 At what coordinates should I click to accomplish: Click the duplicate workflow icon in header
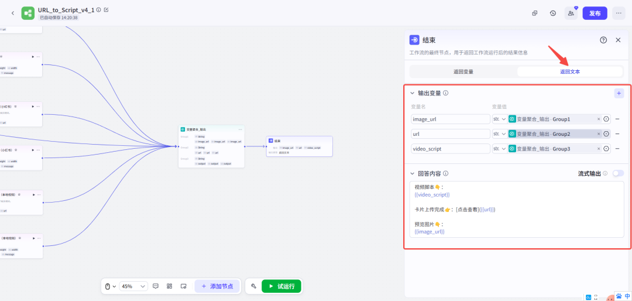tap(535, 13)
